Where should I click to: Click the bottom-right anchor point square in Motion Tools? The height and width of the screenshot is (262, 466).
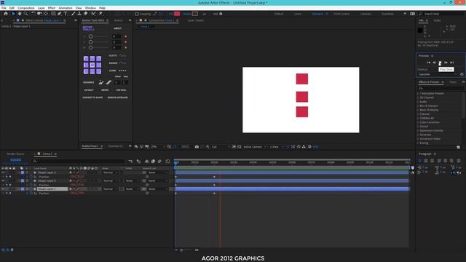(98, 71)
